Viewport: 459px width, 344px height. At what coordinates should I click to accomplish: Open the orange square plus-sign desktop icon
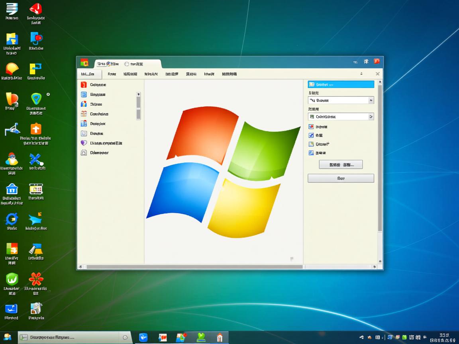36,129
